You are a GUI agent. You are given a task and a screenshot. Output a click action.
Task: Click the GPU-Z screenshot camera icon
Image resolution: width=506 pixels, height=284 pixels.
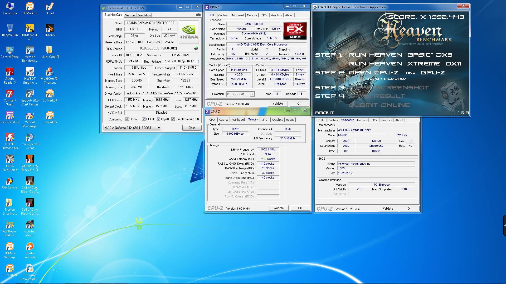pyautogui.click(x=198, y=15)
